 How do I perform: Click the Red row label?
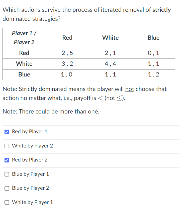coord(24,53)
